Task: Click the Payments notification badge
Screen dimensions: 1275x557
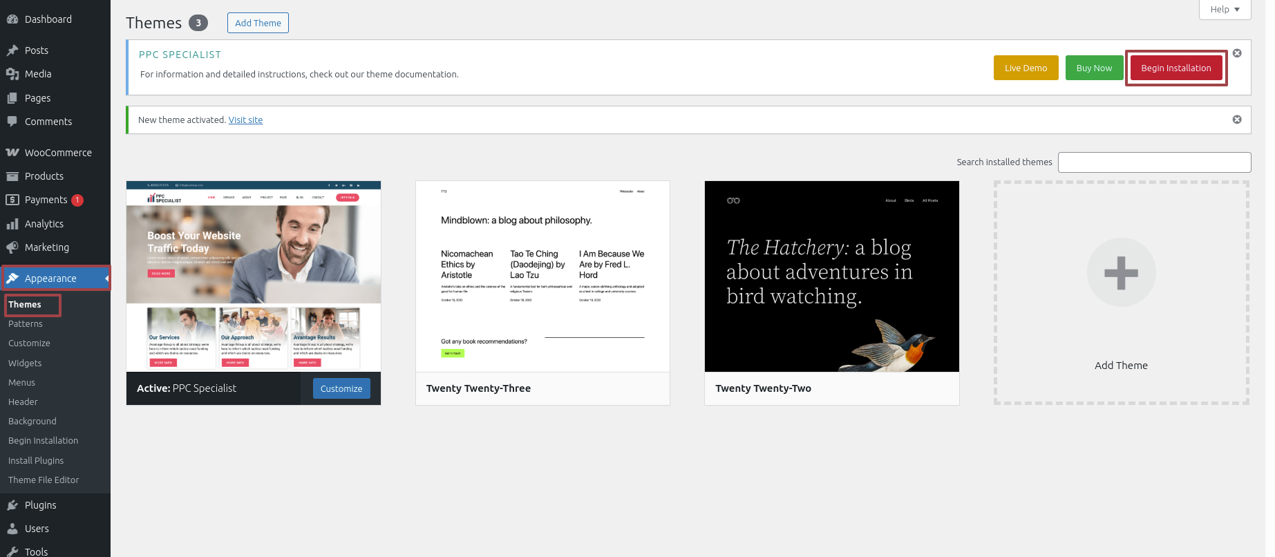Action: pos(77,200)
